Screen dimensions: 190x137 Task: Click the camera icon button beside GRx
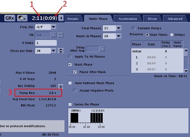(x=22, y=18)
